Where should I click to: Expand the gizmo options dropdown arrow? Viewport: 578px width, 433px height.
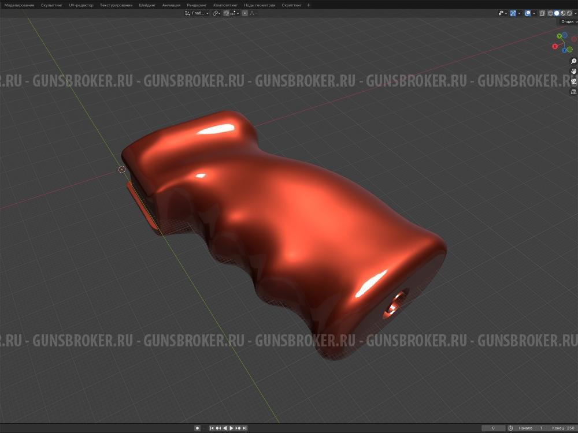[x=520, y=13]
